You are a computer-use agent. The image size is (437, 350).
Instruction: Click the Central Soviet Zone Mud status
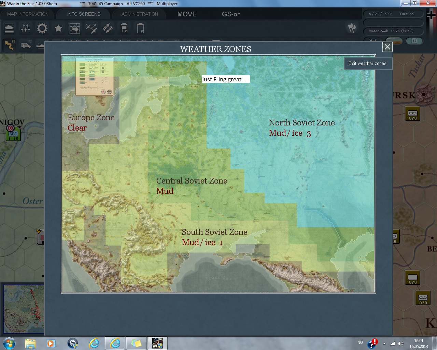[x=165, y=191]
